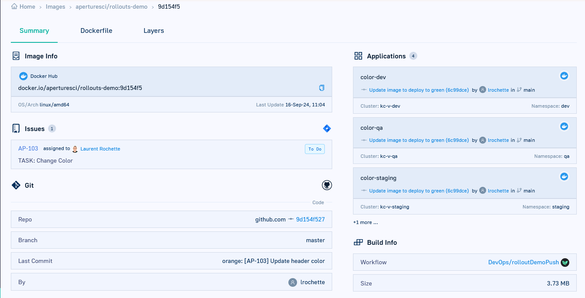The height and width of the screenshot is (298, 585).
Task: Switch to the Dockerfile tab
Action: point(96,31)
